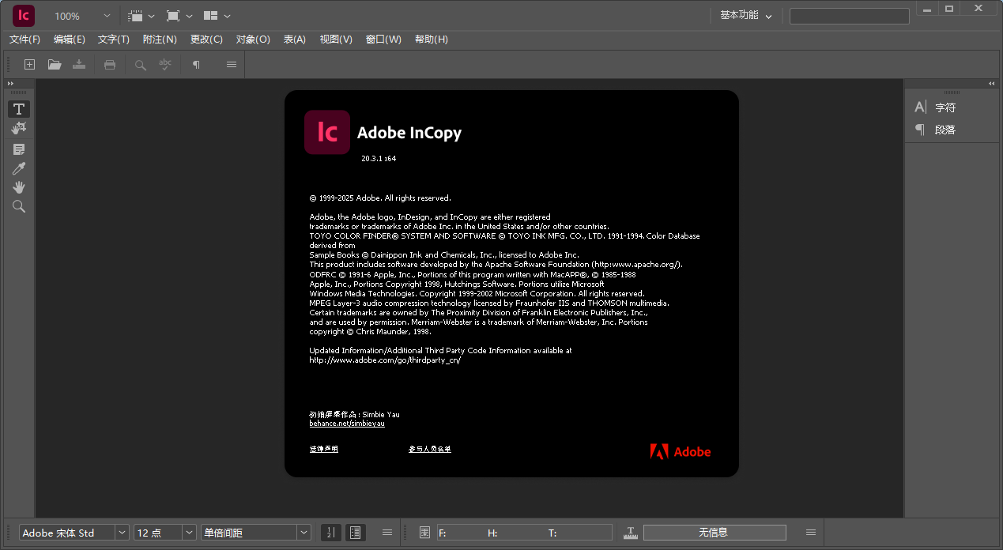Click the search field at top right
This screenshot has width=1003, height=550.
(x=850, y=16)
